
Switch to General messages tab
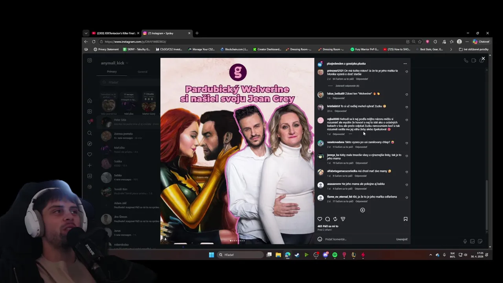[x=143, y=72]
